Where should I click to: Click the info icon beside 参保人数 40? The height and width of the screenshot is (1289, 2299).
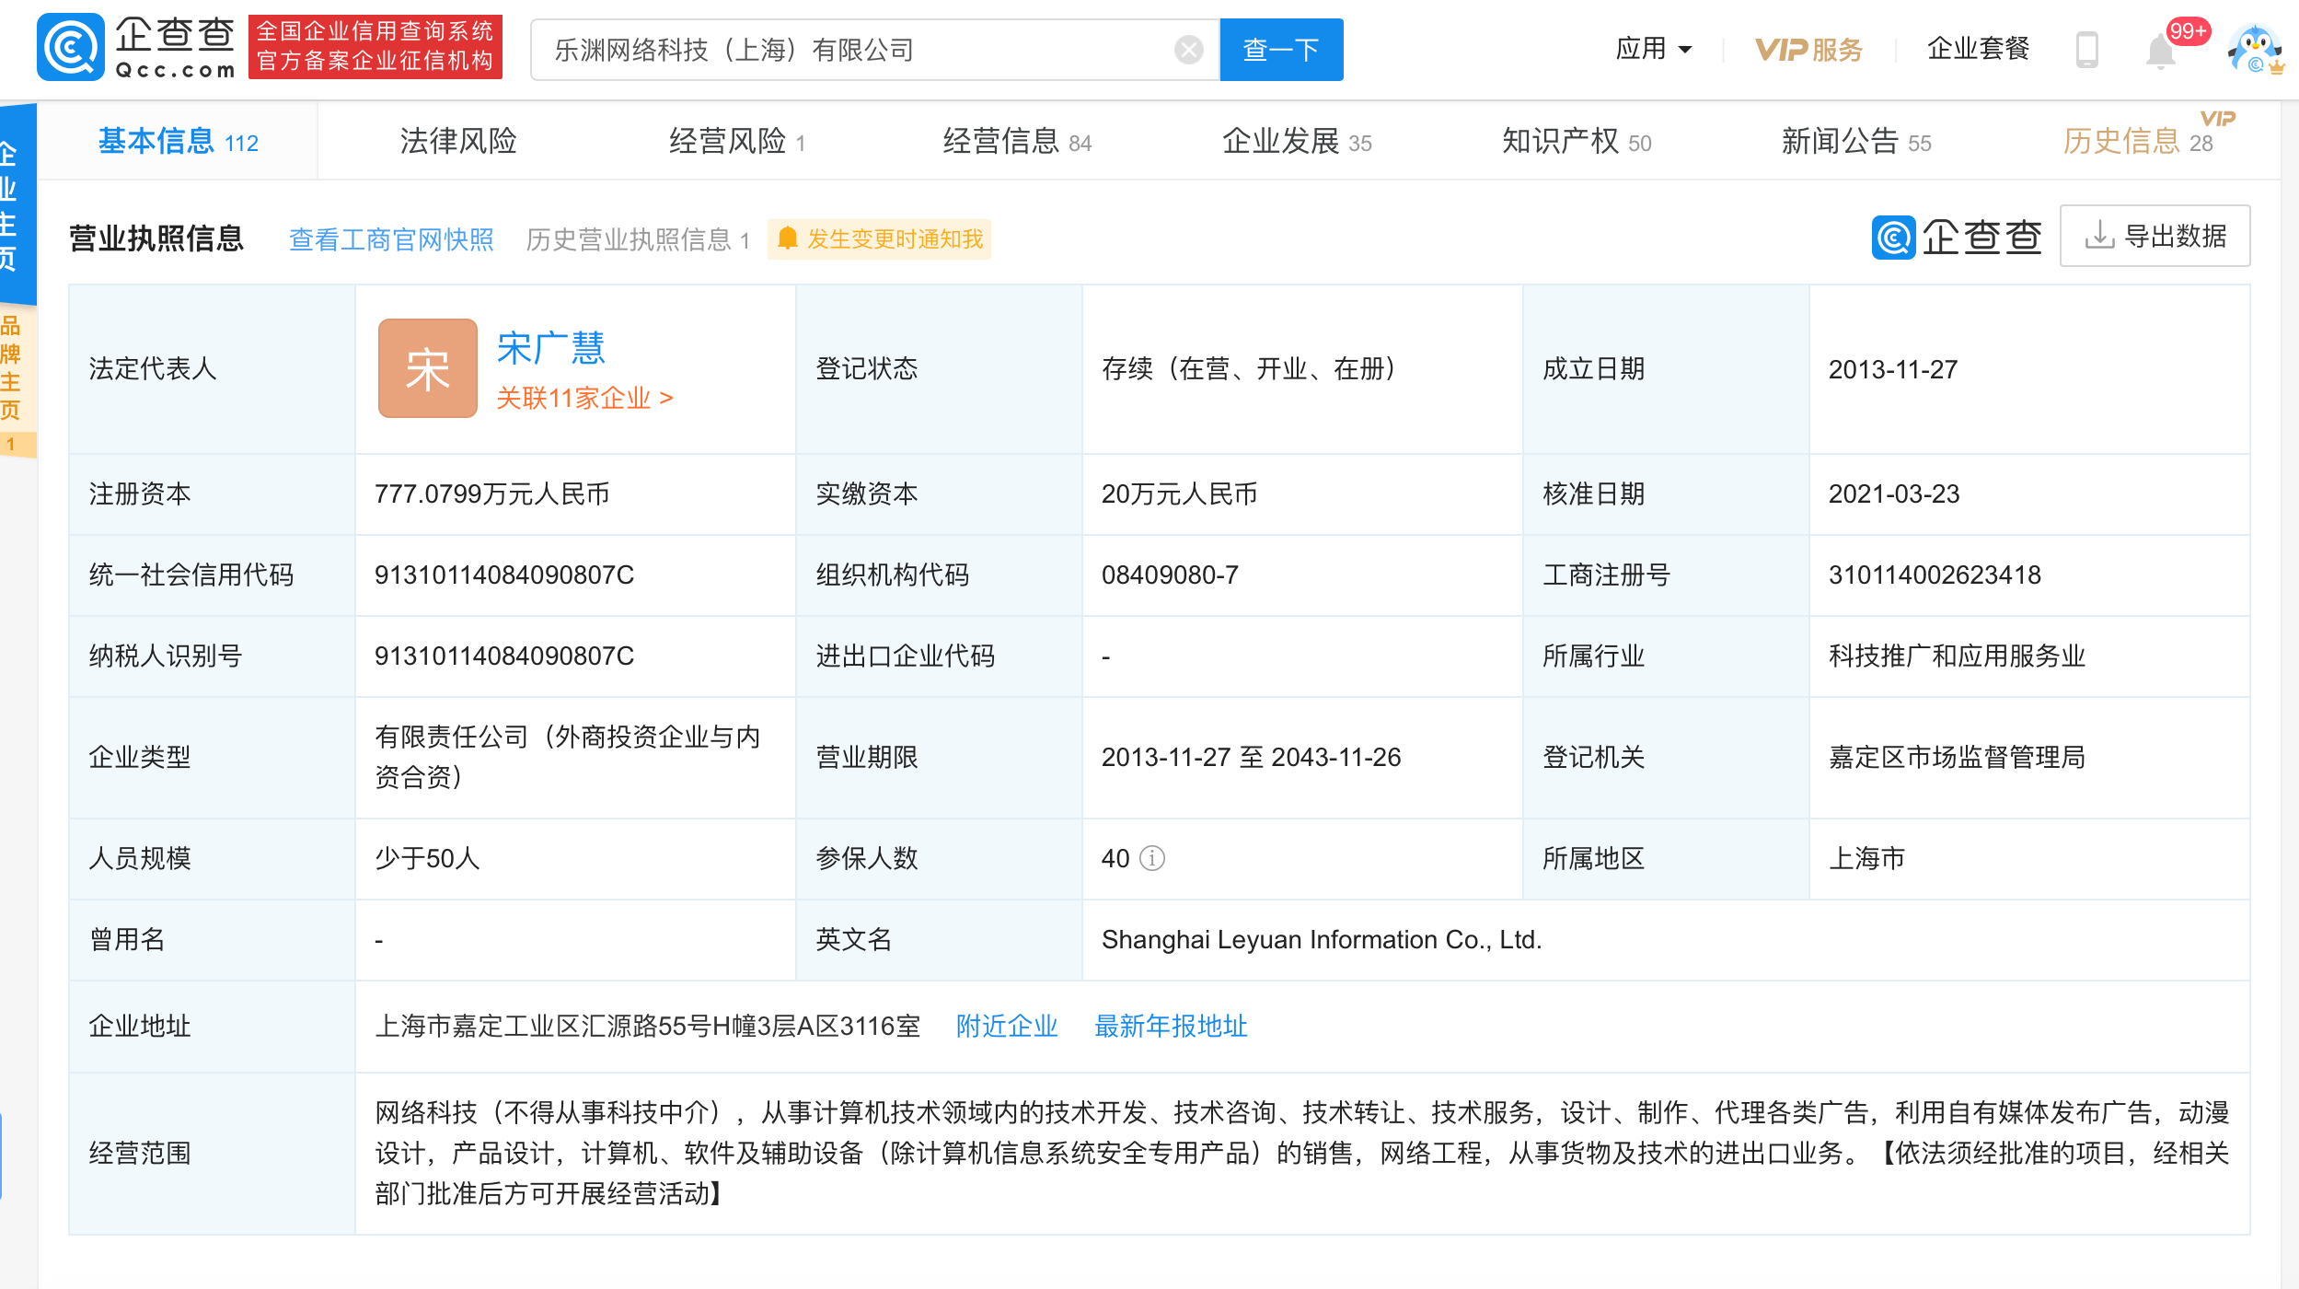click(1152, 858)
